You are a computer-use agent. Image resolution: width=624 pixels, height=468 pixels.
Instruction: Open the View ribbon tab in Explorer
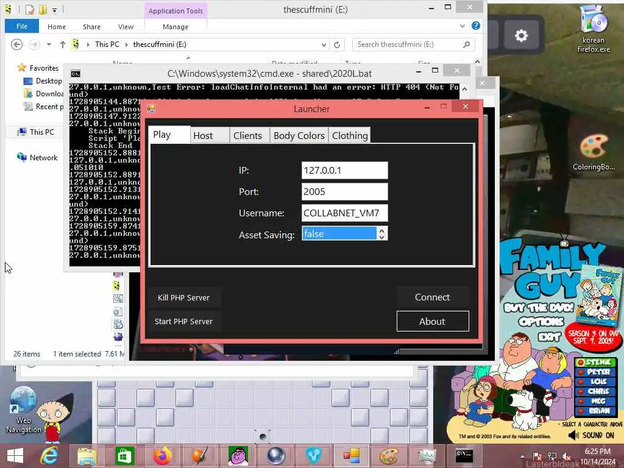click(126, 27)
